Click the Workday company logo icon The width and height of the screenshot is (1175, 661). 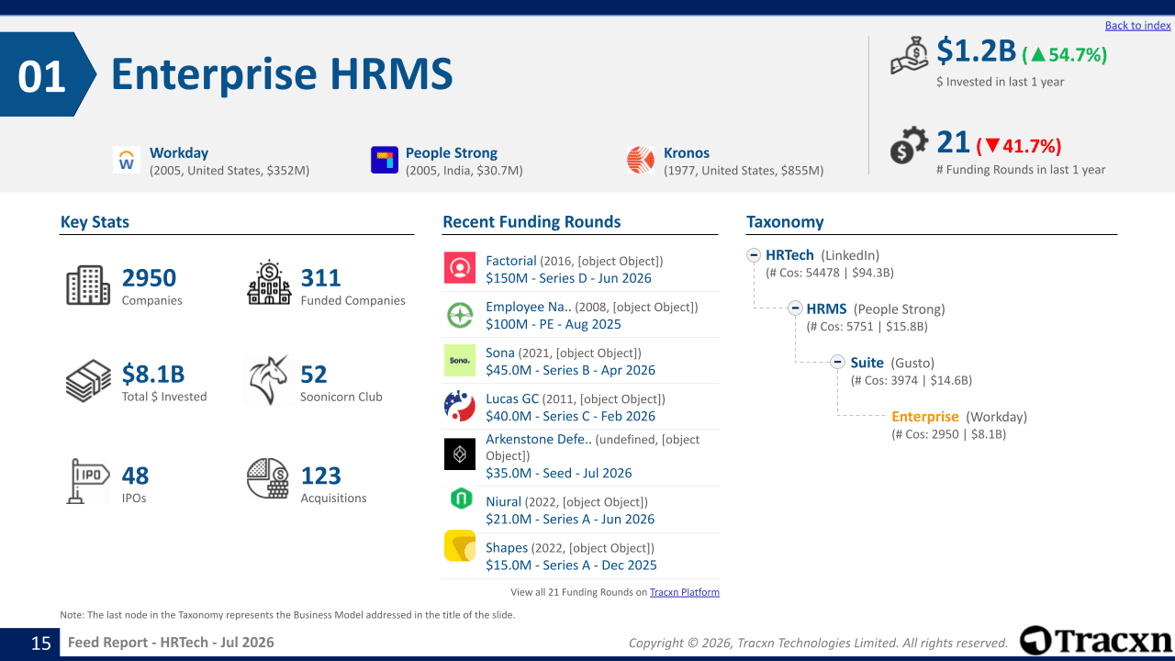127,160
